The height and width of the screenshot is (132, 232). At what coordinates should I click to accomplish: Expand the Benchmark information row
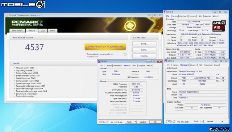pos(14,94)
